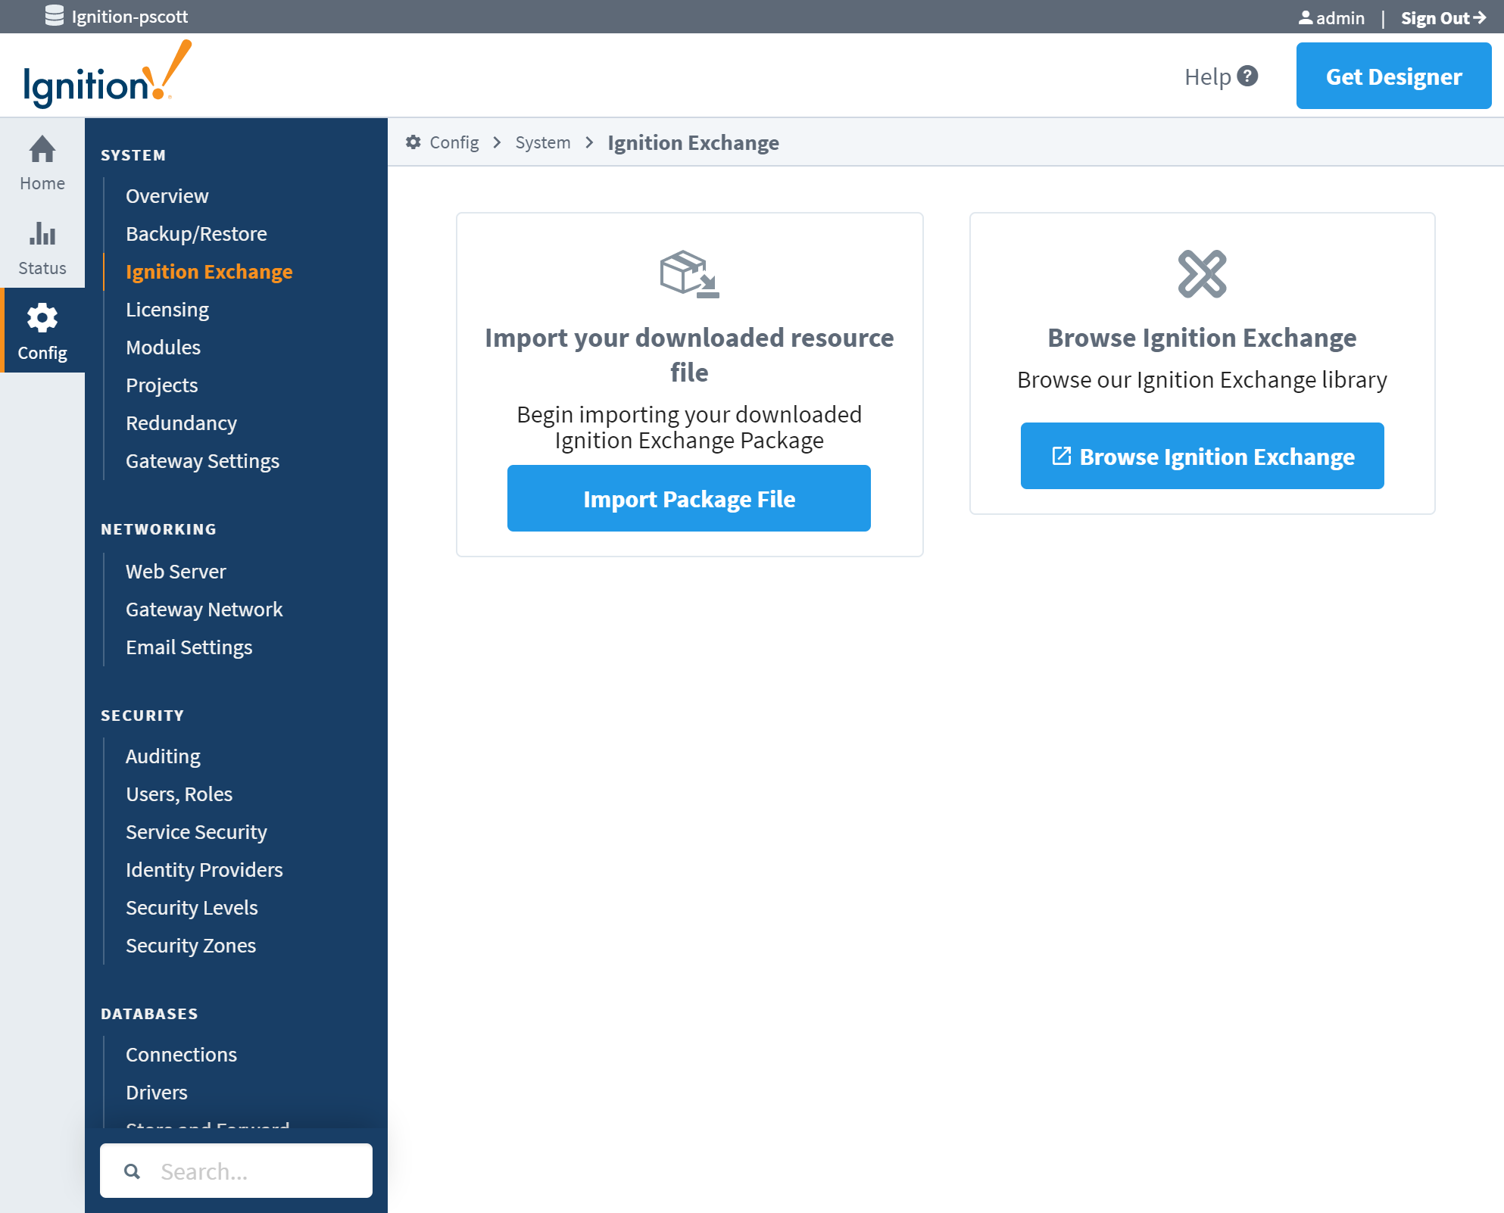
Task: Go to Config in breadcrumb
Action: [x=454, y=142]
